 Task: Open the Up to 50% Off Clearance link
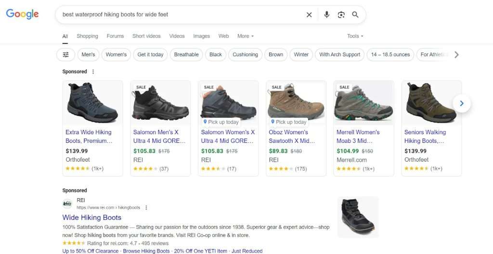[x=91, y=251]
